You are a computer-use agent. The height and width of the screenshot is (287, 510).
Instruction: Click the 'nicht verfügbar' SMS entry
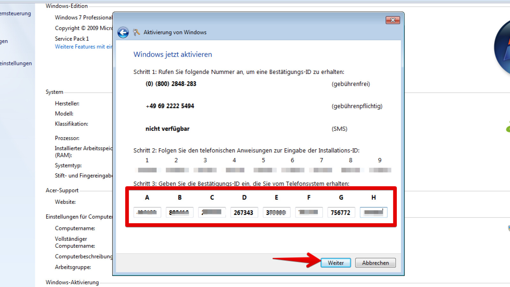pyautogui.click(x=167, y=129)
